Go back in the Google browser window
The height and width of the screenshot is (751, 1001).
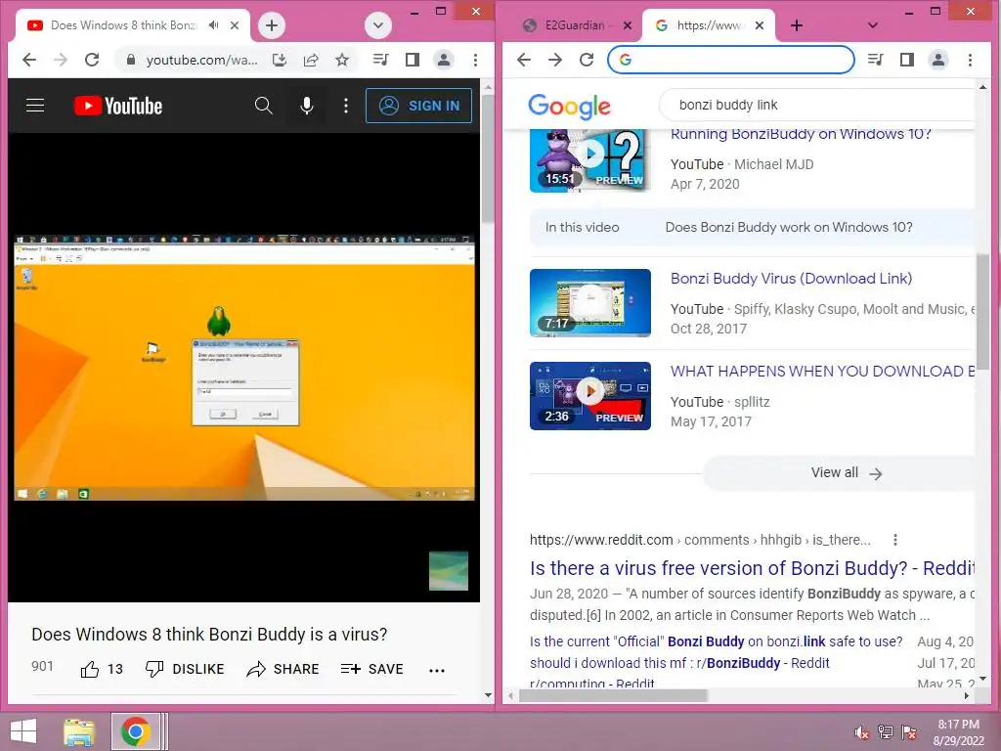point(524,60)
